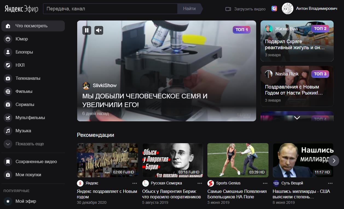Open the options menu for Русская Семерка video
344x209 pixels.
pos(200,183)
